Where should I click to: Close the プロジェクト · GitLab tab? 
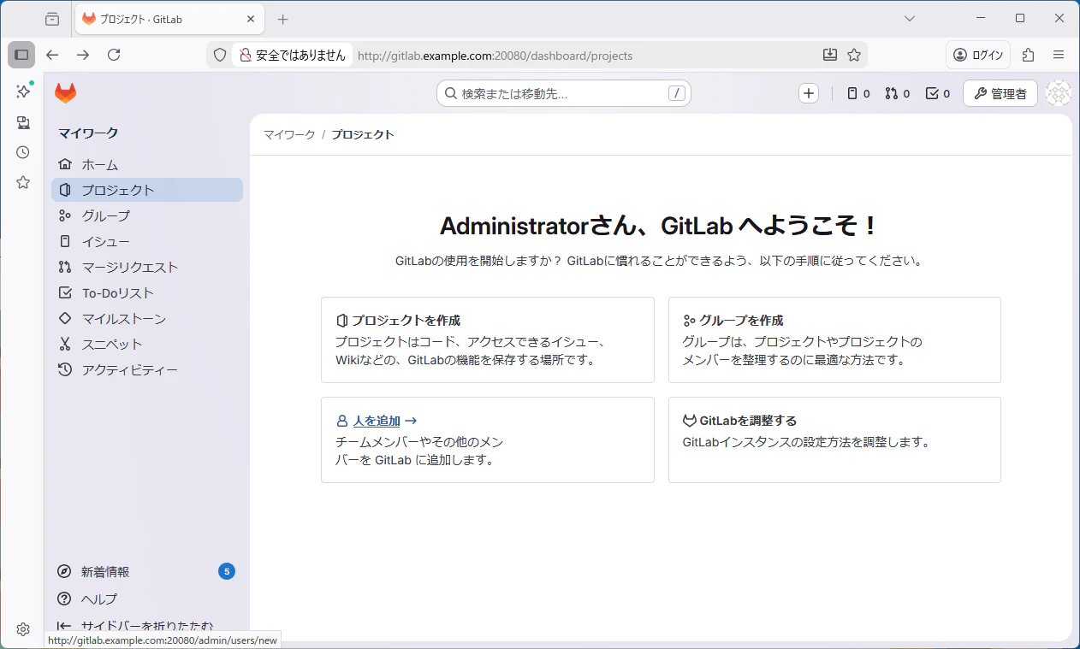[x=251, y=19]
